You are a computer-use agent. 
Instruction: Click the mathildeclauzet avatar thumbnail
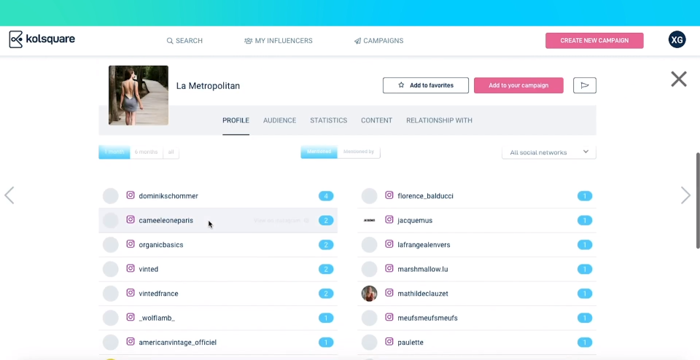tap(369, 294)
